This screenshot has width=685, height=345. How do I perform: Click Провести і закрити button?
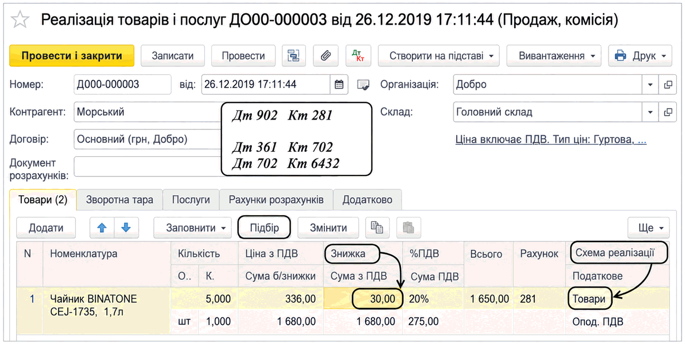pyautogui.click(x=72, y=56)
